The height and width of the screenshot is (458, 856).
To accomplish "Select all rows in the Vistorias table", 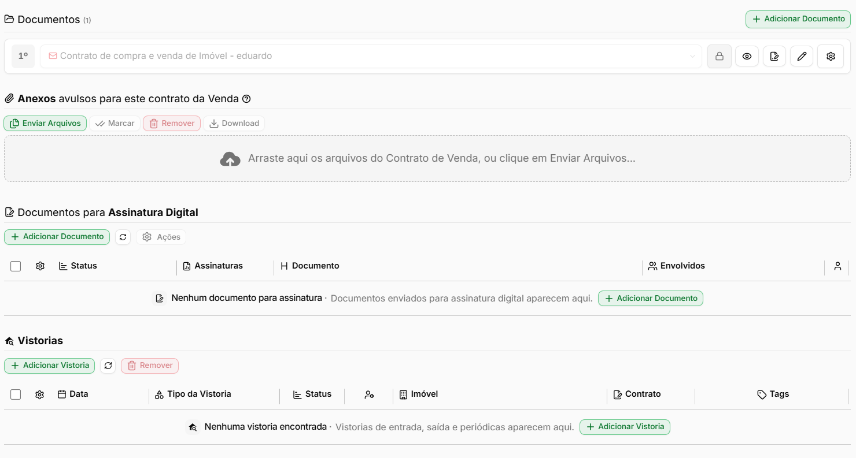I will [x=16, y=394].
